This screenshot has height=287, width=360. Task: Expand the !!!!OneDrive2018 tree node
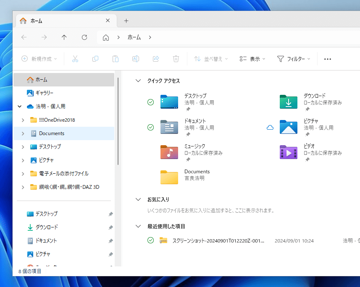click(23, 120)
